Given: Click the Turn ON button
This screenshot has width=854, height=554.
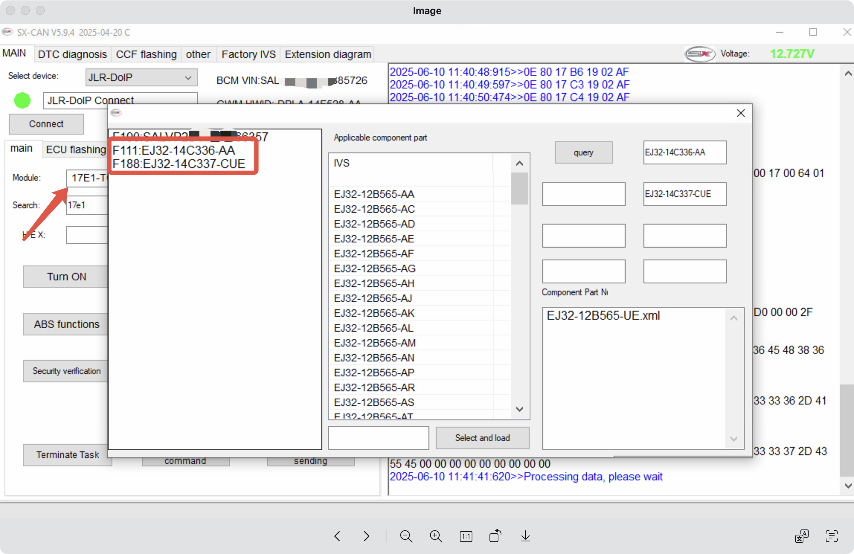Looking at the screenshot, I should point(66,277).
